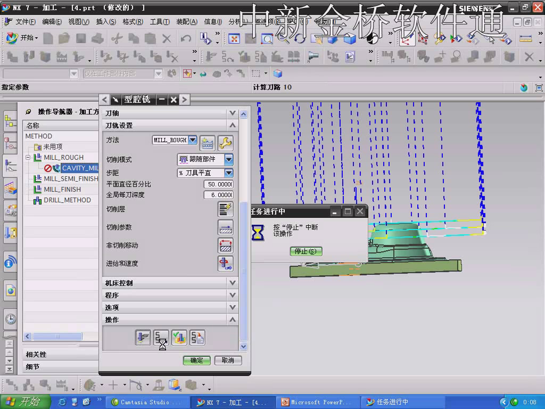This screenshot has height=409, width=545.
Task: Collapse the 刀轨设置 section
Action: click(x=233, y=125)
